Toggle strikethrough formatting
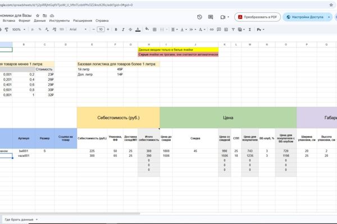337x224 pixels. coord(130,29)
